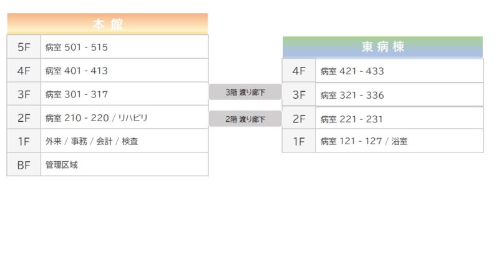Select the 2階 渡り廊下 connector
The height and width of the screenshot is (278, 499).
click(245, 118)
